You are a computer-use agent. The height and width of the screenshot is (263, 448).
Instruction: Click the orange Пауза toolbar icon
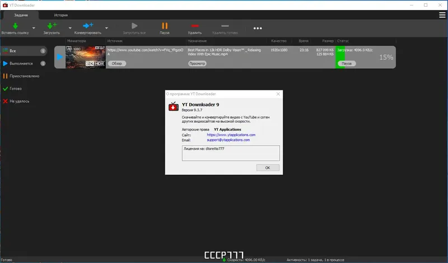pos(165,26)
